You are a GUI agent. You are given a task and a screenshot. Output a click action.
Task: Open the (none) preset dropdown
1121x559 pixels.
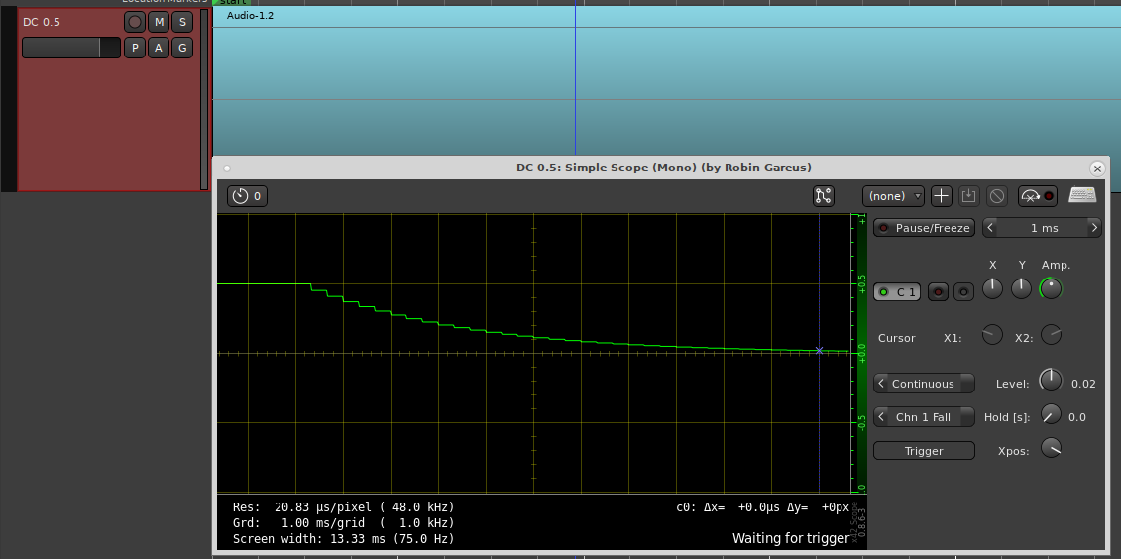tap(893, 196)
